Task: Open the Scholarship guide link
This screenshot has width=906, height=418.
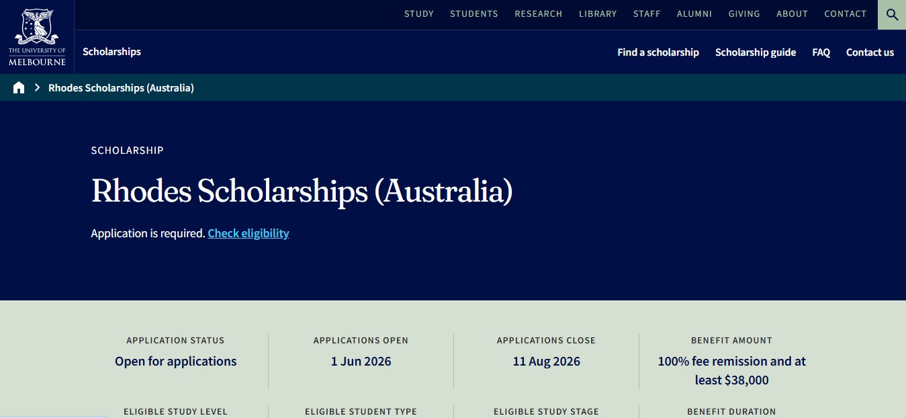Action: [x=756, y=52]
